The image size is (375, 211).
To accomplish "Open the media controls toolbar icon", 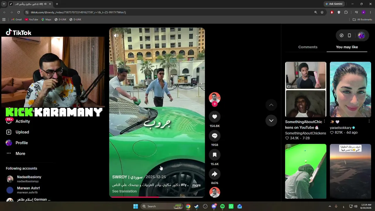I will pyautogui.click(x=356, y=12).
